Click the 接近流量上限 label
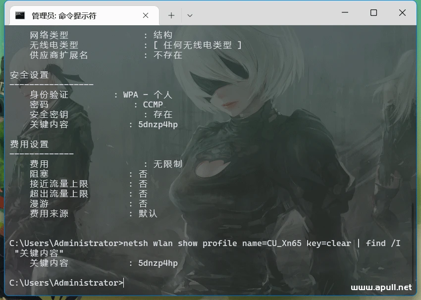Screen dimensions: 421x300 (x=59, y=184)
